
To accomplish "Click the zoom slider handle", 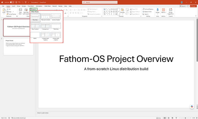I will [185, 118].
